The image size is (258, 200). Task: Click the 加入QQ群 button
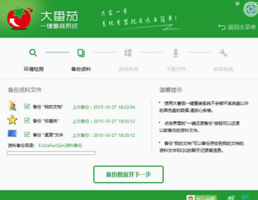click(201, 197)
